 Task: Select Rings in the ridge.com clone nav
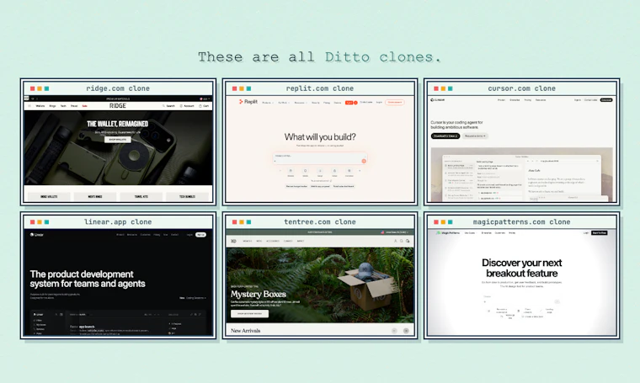point(52,106)
